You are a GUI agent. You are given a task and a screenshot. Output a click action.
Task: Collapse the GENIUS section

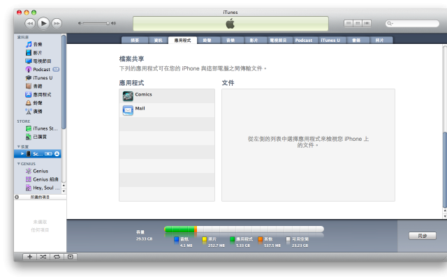coord(19,164)
